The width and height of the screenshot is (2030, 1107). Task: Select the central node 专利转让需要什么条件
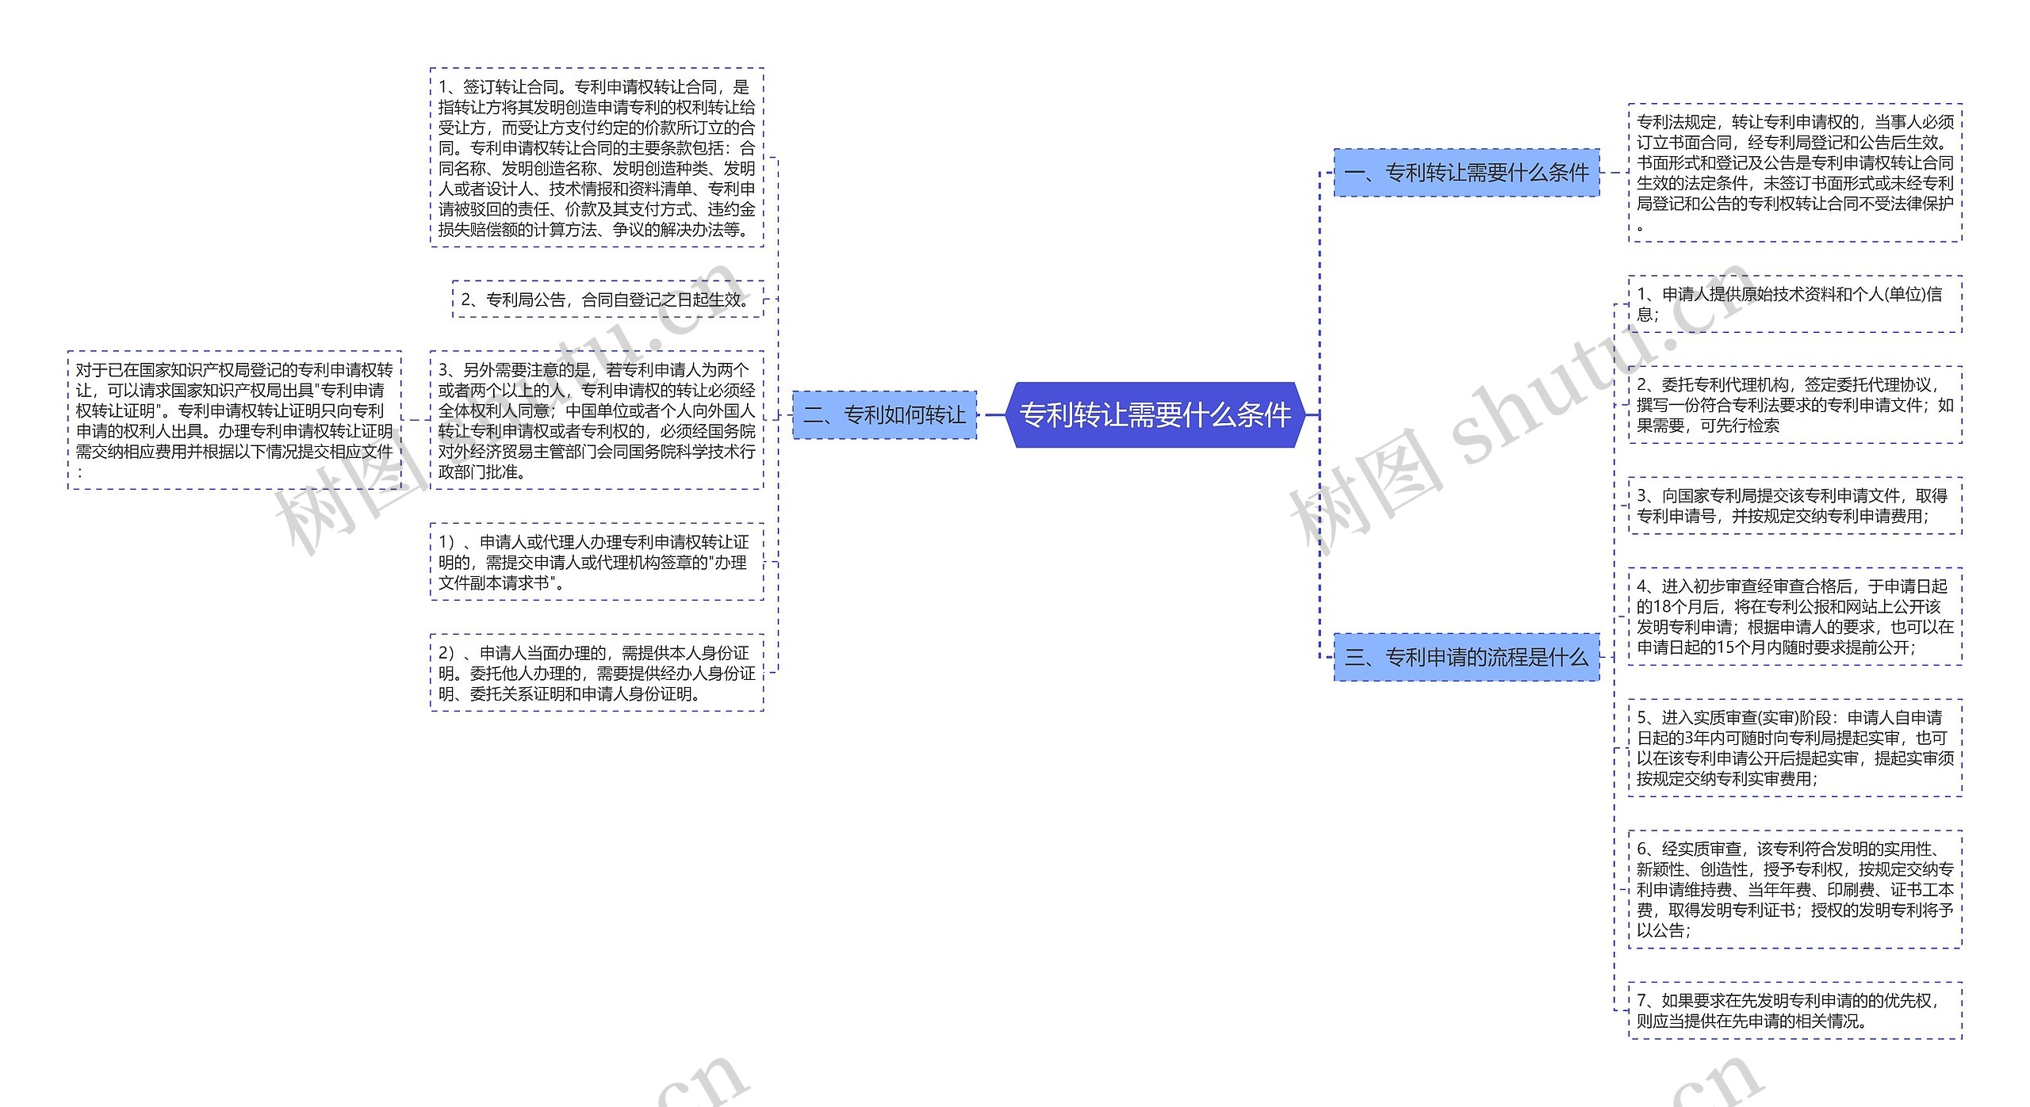pyautogui.click(x=1155, y=414)
